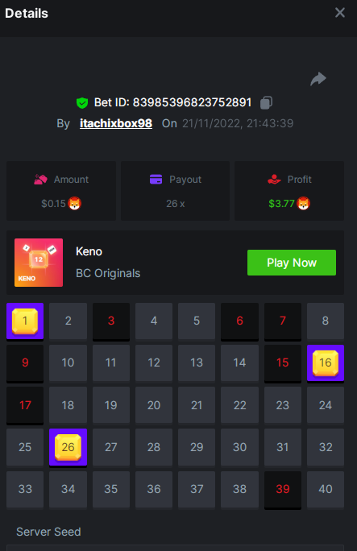Click the green verified shield icon
357x551 pixels.
click(x=82, y=103)
